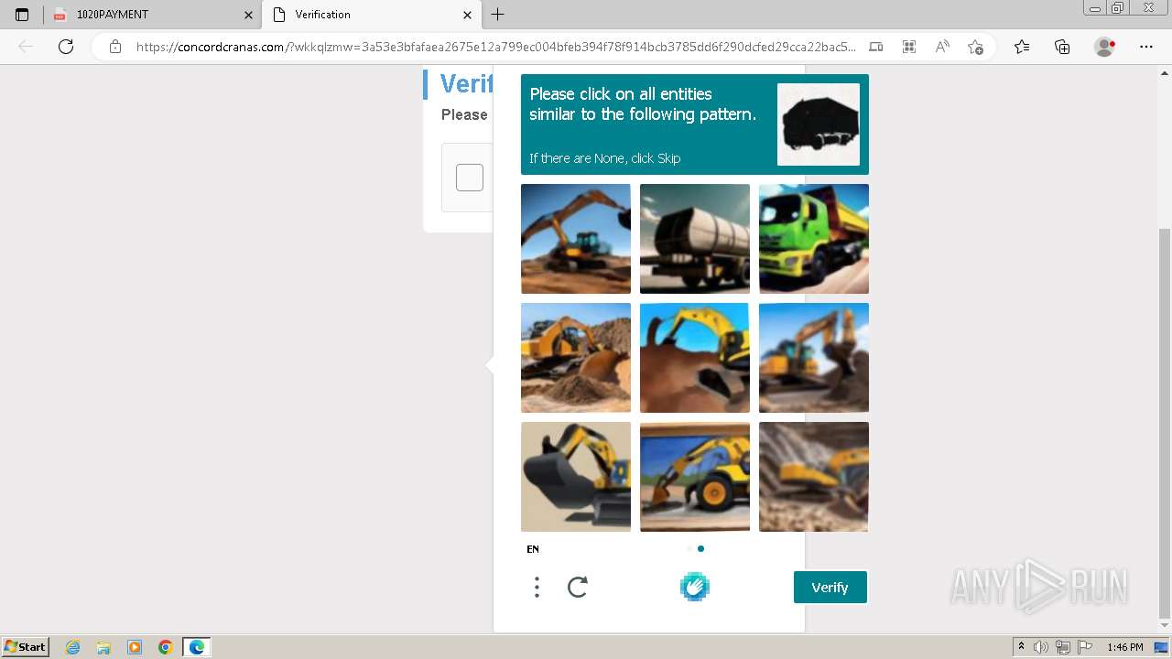Screen dimensions: 1172x659
Task: Click the 1:46 PM clock
Action: [1124, 647]
